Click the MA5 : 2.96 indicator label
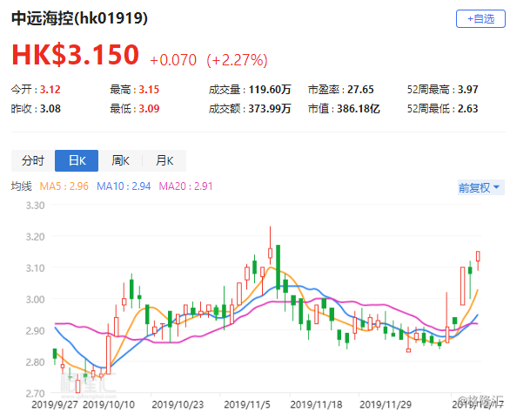The width and height of the screenshot is (510, 413). (64, 186)
